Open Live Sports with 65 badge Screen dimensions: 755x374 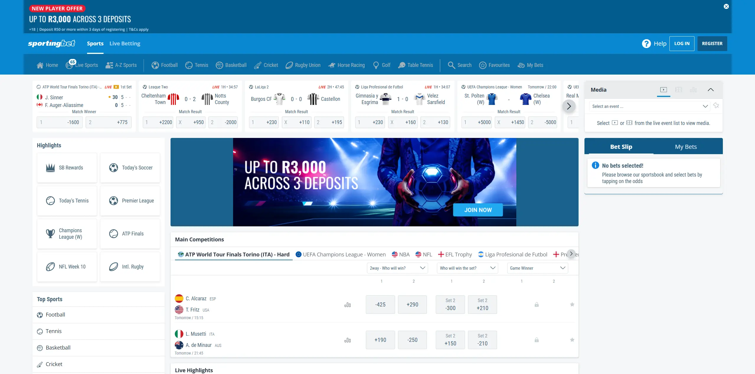(82, 65)
